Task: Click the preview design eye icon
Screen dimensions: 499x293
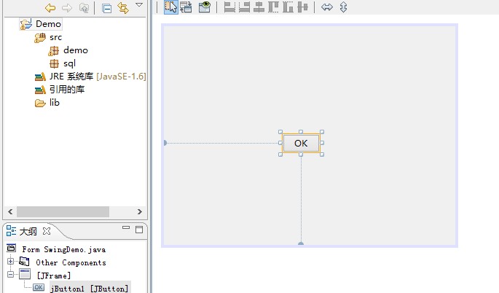Action: 205,7
